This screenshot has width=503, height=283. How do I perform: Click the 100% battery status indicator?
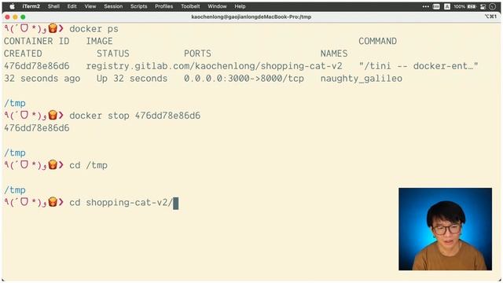pyautogui.click(x=464, y=6)
